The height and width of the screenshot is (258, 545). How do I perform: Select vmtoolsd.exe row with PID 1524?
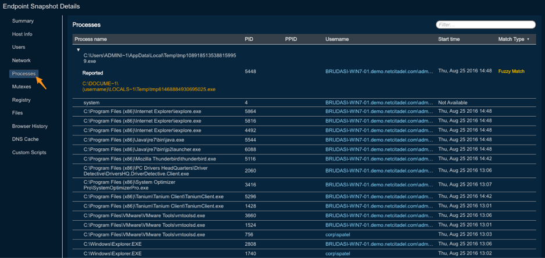coord(305,225)
